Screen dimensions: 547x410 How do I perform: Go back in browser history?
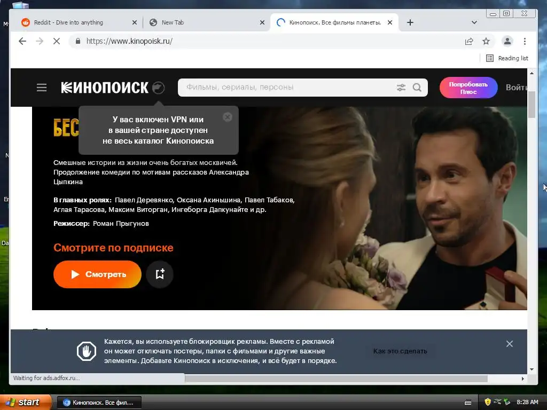point(22,41)
